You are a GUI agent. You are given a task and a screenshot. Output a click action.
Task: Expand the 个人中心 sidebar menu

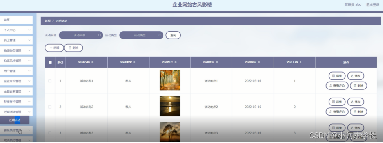[x=16, y=30]
